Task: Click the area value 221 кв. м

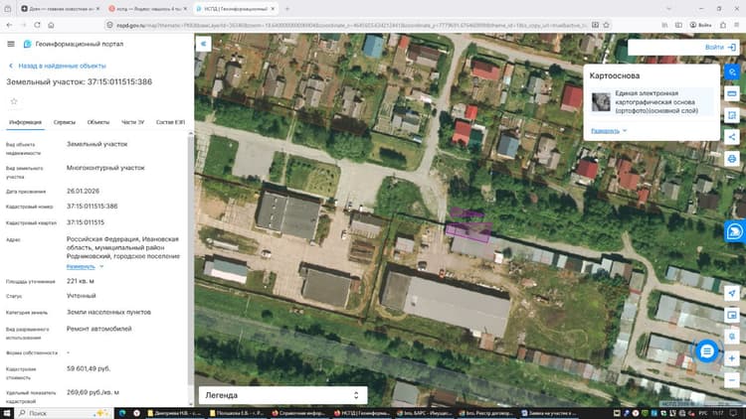Action: point(80,281)
